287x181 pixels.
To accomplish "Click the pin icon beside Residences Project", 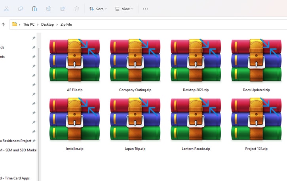I will pyautogui.click(x=34, y=141).
